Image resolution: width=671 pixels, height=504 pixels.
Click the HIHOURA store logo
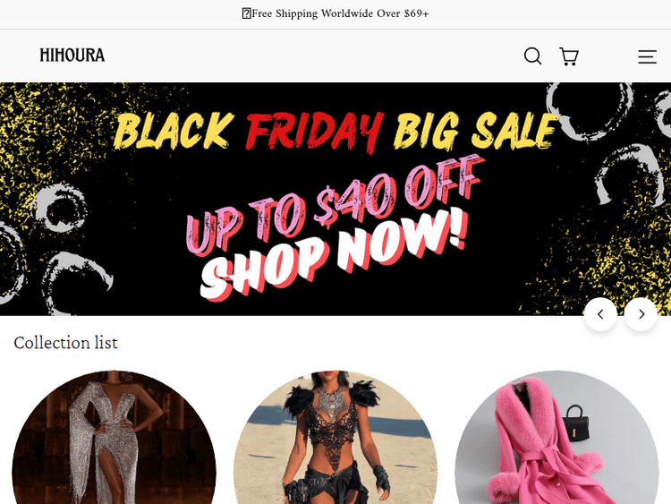pos(72,56)
